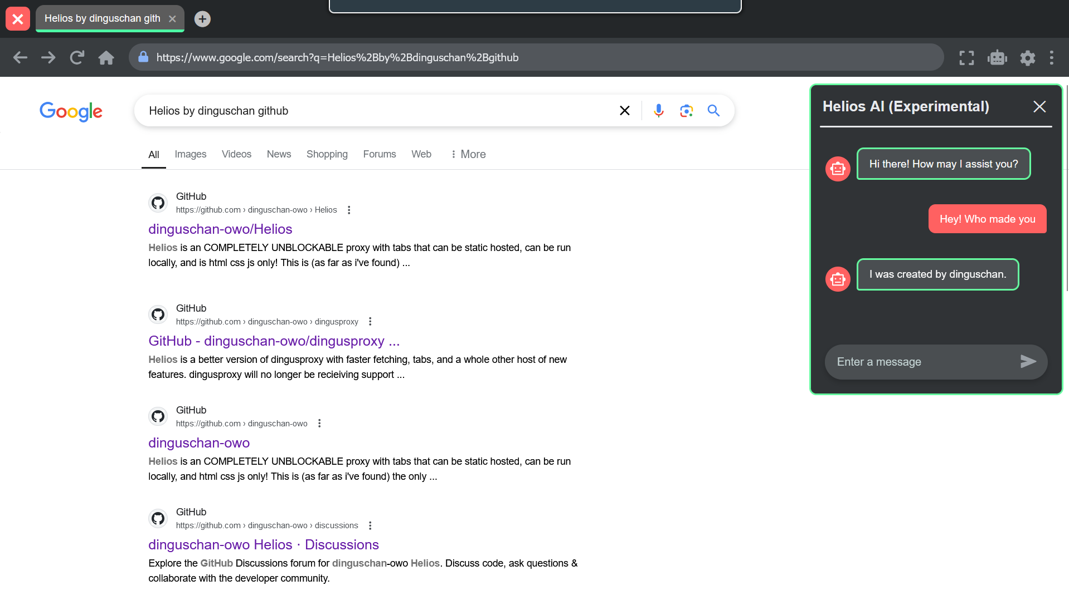1069x600 pixels.
Task: Open the dinguschan-owo/Helios repository link
Action: pyautogui.click(x=220, y=229)
